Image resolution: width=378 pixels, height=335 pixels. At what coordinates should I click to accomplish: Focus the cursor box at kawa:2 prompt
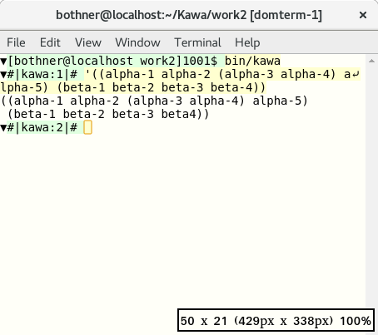click(87, 128)
